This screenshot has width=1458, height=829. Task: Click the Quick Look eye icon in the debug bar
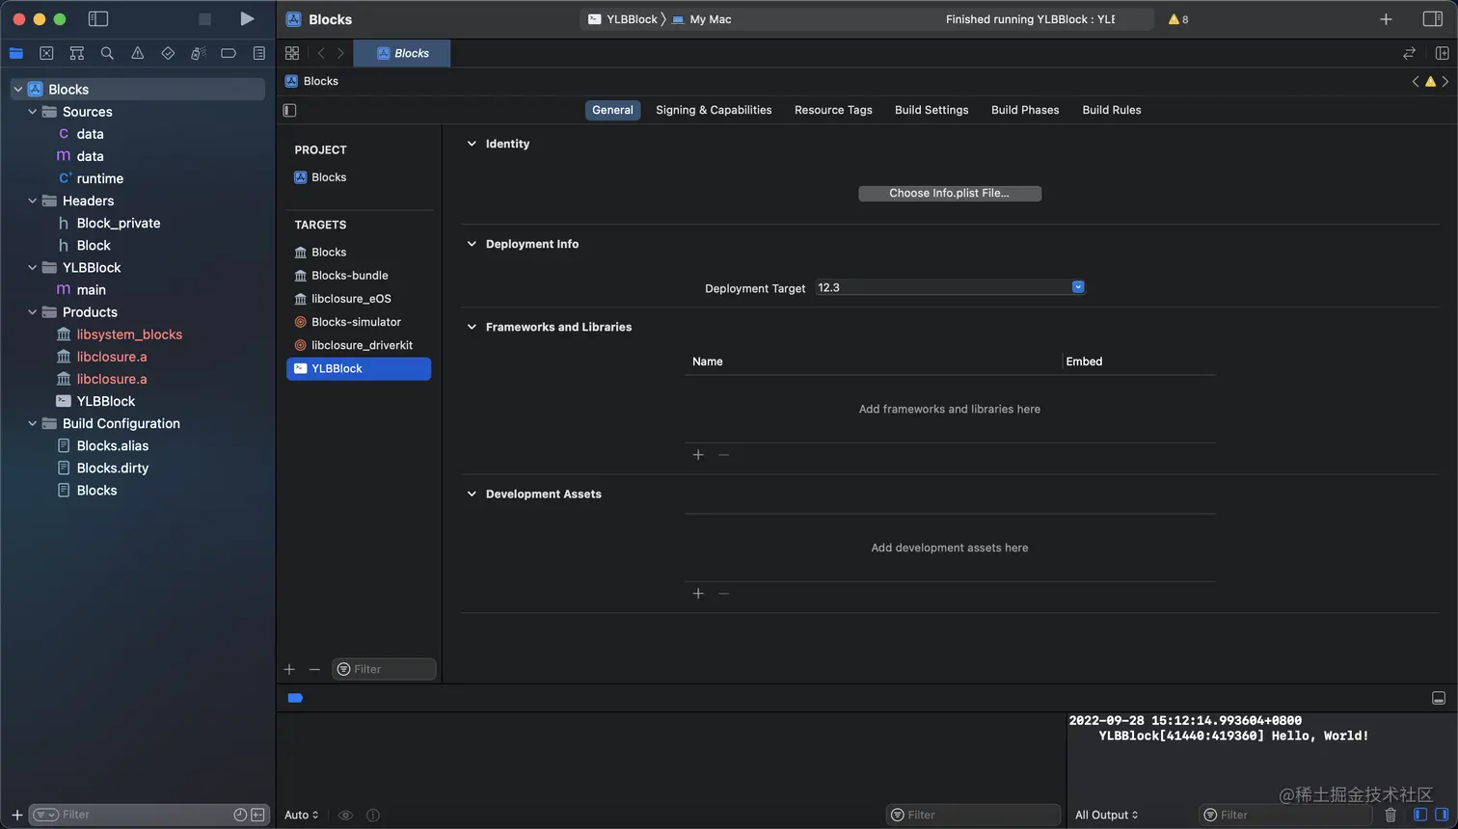tap(345, 816)
